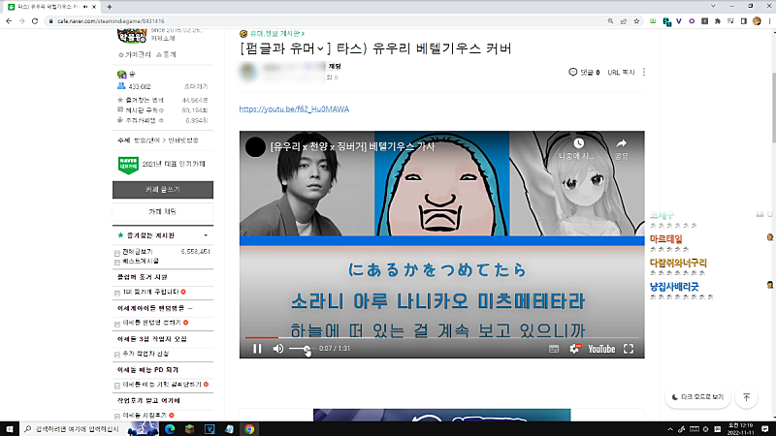
Task: Open the channel avatar in video header
Action: pyautogui.click(x=255, y=147)
